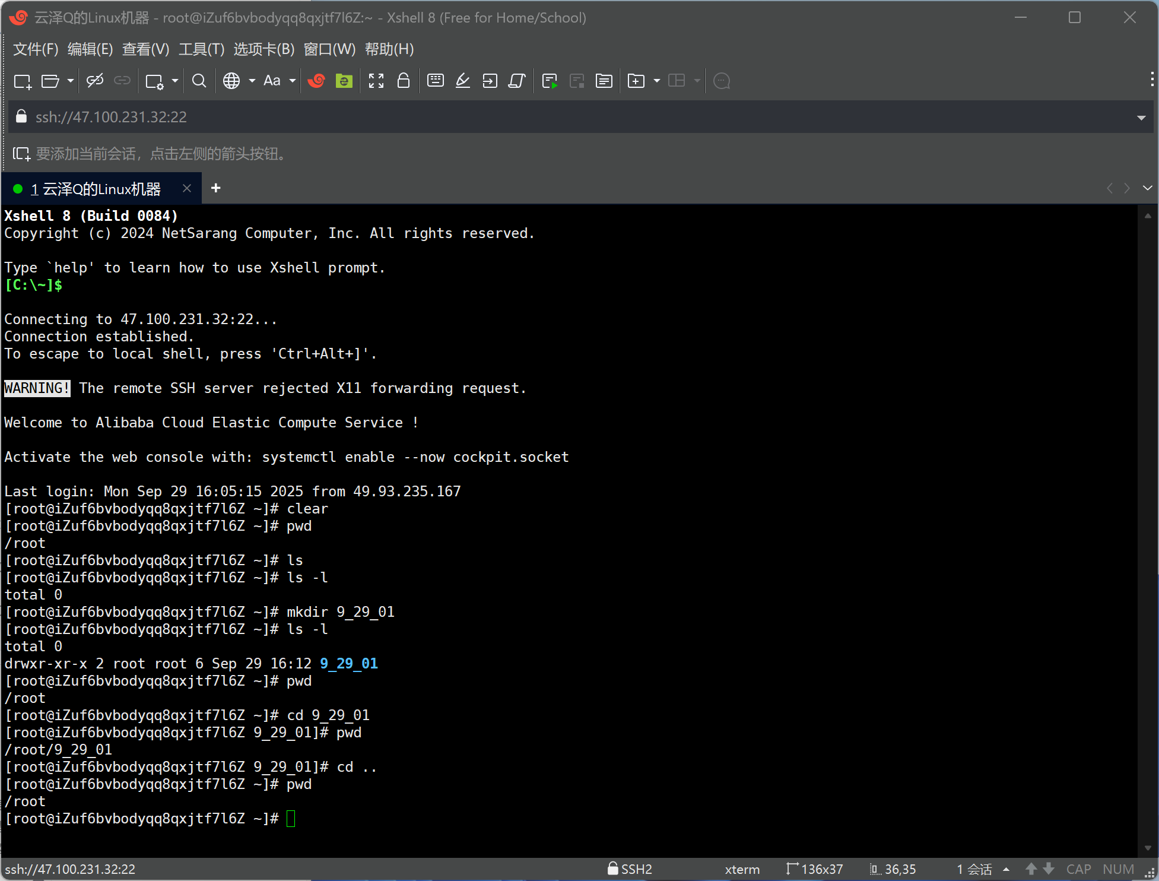Screen dimensions: 1159x881
Task: Click the Xmanager red swirl icon
Action: [x=316, y=81]
